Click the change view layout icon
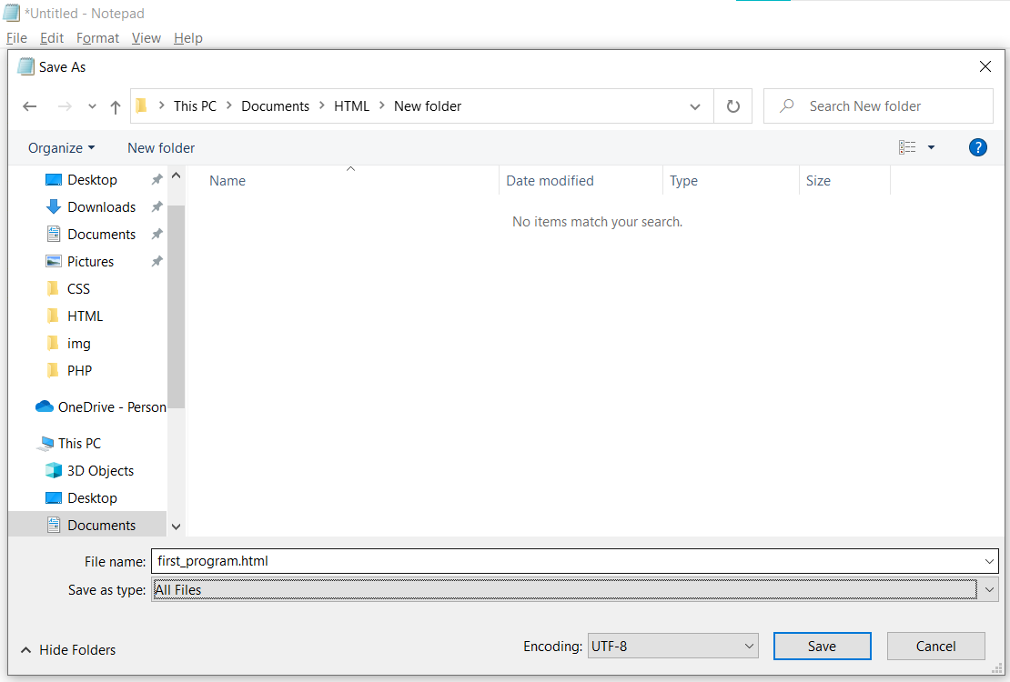 click(907, 147)
